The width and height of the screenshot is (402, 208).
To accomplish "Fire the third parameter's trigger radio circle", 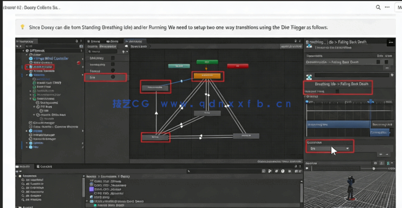I will click(113, 71).
